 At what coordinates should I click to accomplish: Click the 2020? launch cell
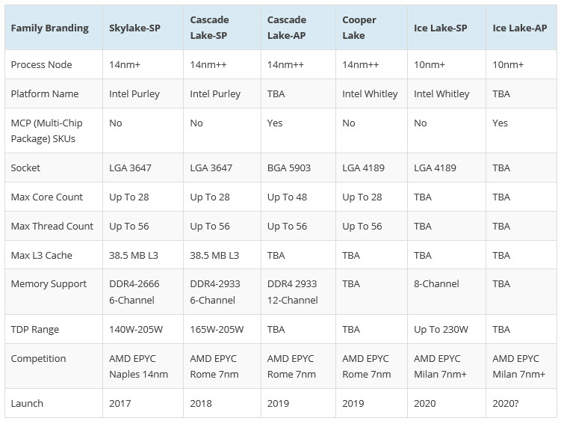(508, 404)
